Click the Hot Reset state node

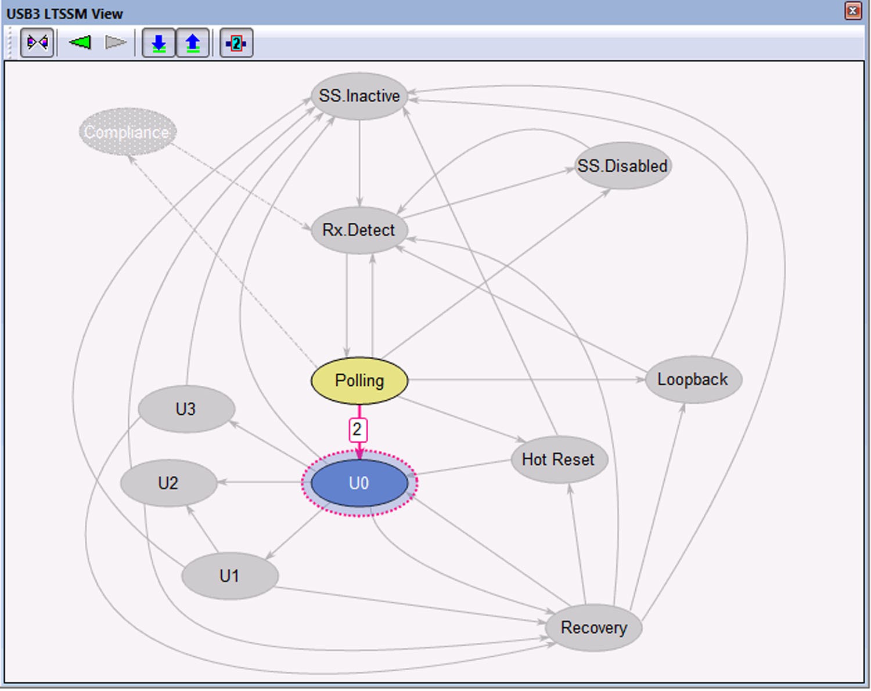(x=559, y=460)
